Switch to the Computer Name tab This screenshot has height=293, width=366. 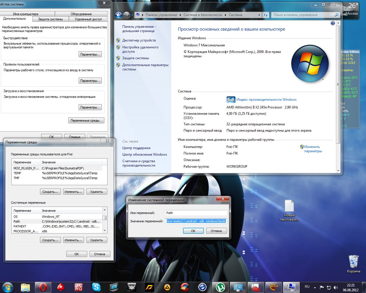pyautogui.click(x=25, y=14)
